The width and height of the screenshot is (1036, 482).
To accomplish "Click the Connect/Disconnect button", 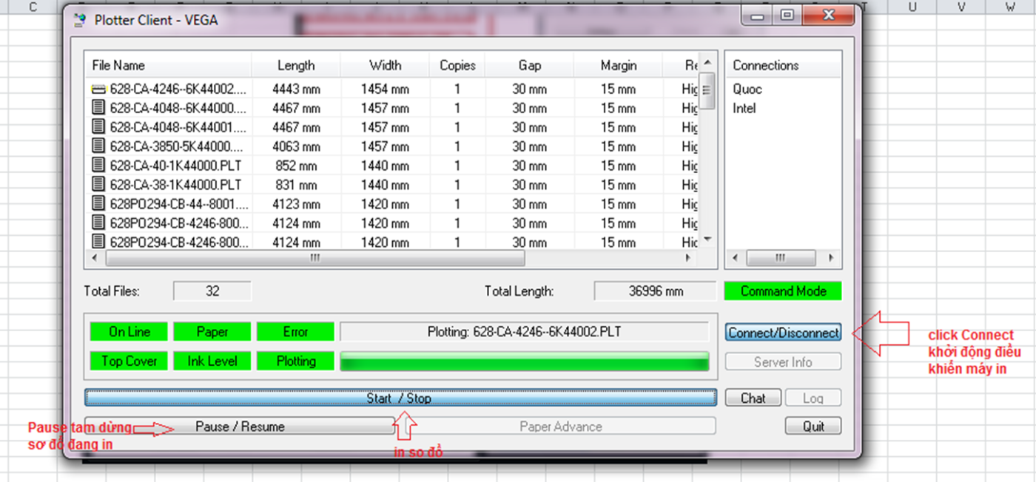I will (784, 333).
